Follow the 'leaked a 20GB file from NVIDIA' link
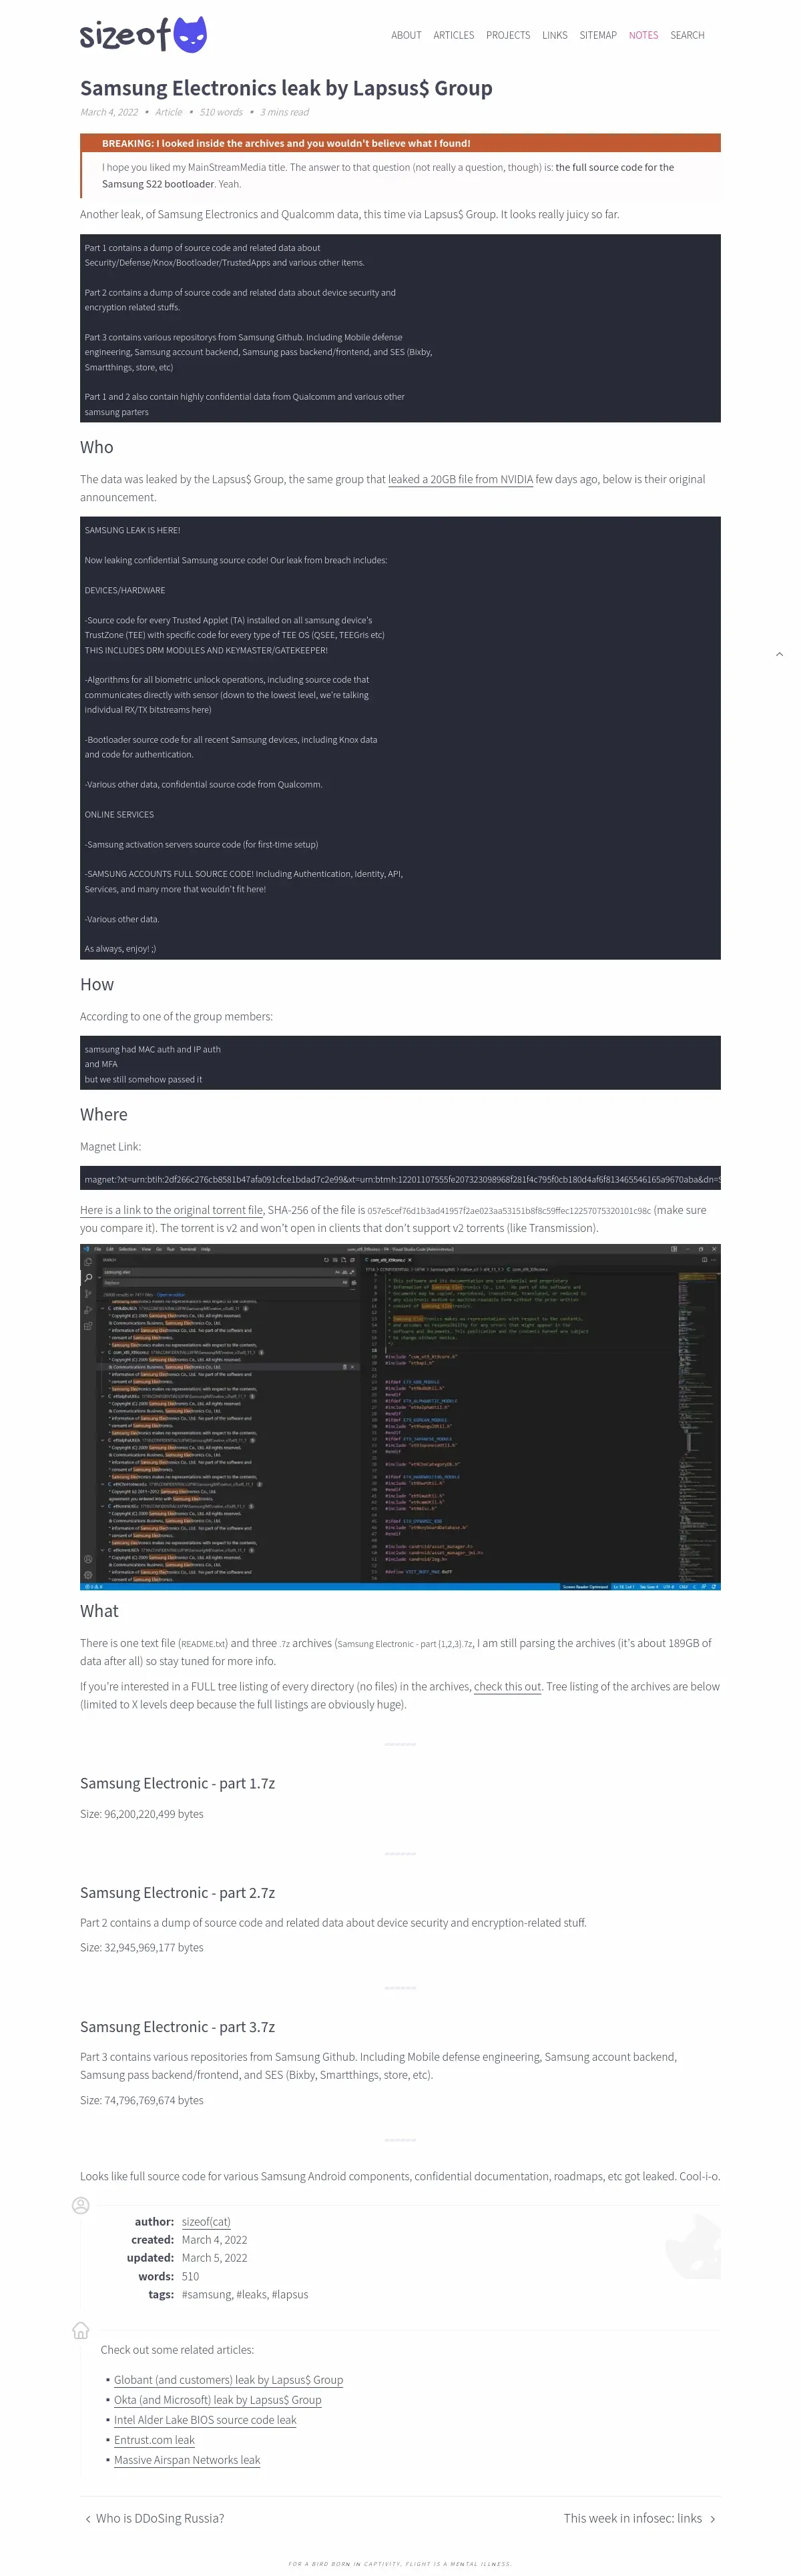 (460, 479)
